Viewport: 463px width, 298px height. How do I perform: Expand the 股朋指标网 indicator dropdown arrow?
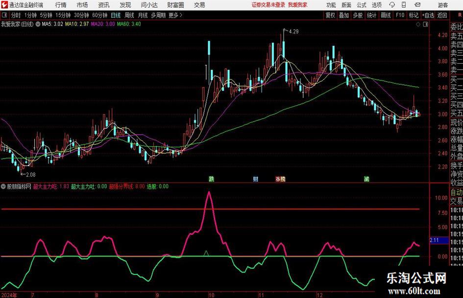[3, 186]
